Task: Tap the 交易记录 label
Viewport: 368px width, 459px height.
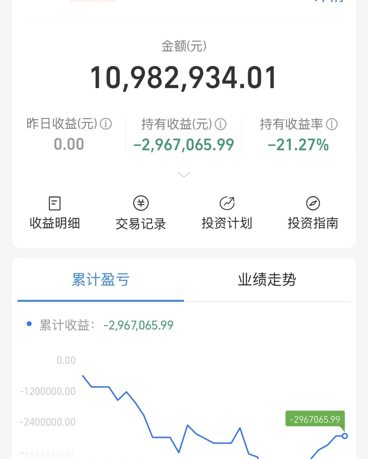Action: click(141, 224)
